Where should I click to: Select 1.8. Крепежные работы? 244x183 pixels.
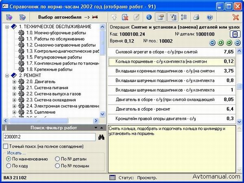pos(49,70)
